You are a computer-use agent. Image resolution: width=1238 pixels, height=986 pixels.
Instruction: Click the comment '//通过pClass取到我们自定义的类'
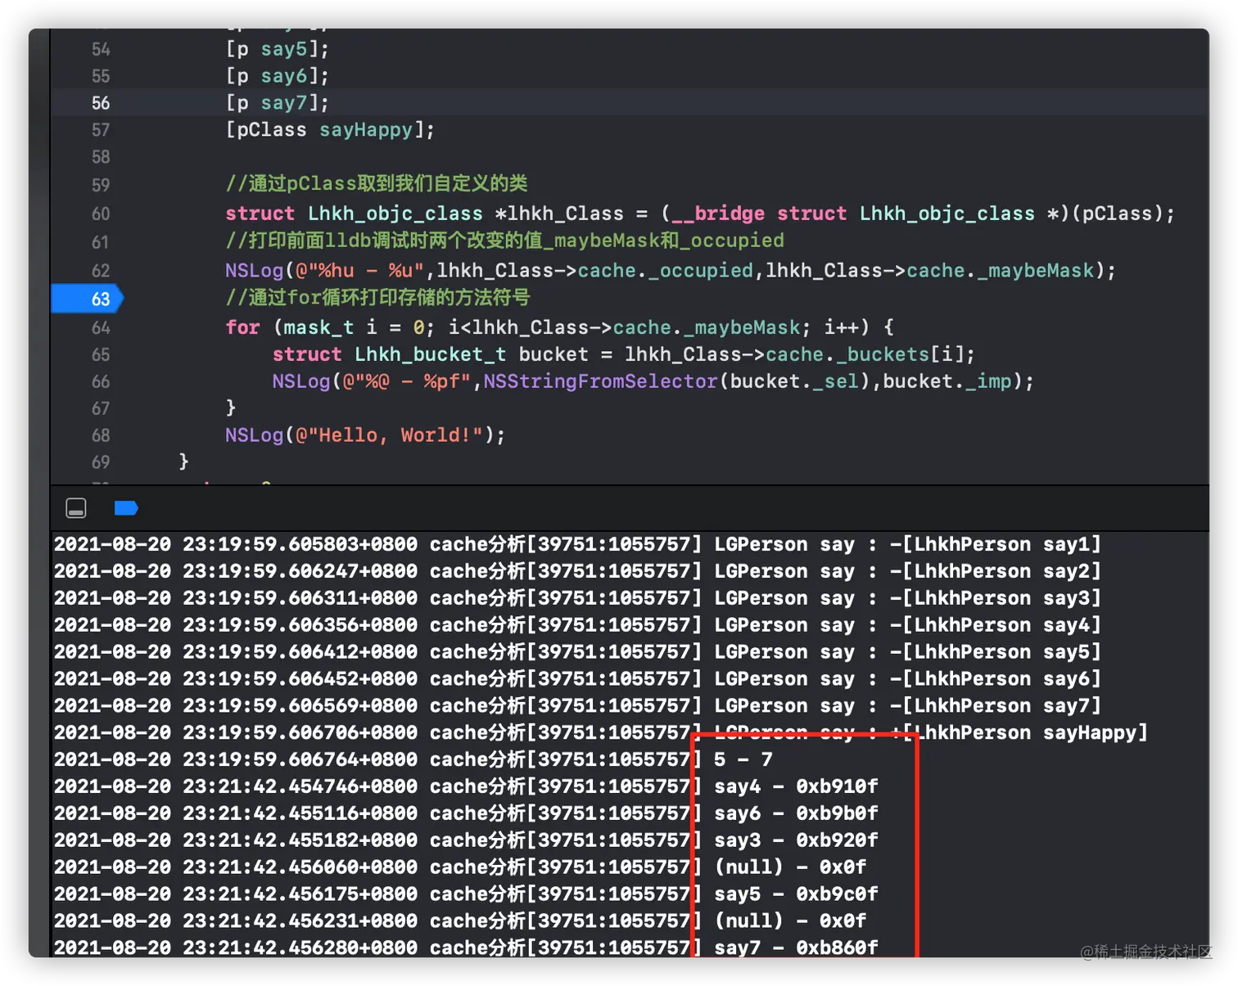[377, 183]
